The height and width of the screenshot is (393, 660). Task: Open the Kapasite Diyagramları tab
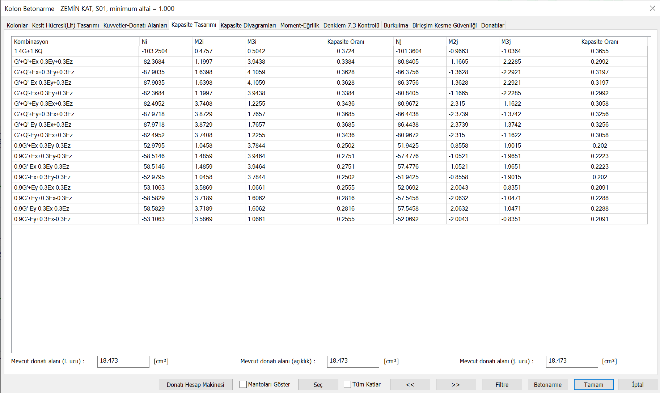(x=247, y=25)
